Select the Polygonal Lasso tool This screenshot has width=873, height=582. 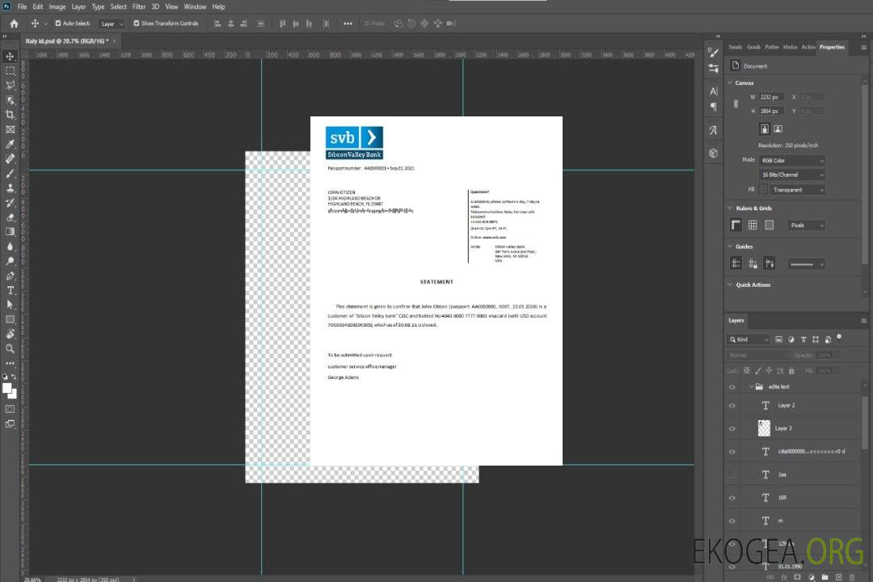(x=10, y=85)
